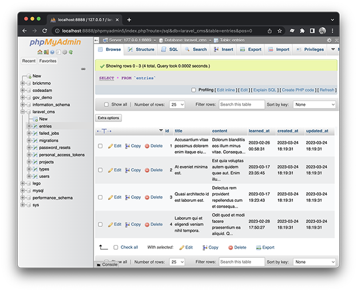The width and height of the screenshot is (357, 291).
Task: Expand the brickmmo database tree node
Action: (x=23, y=83)
